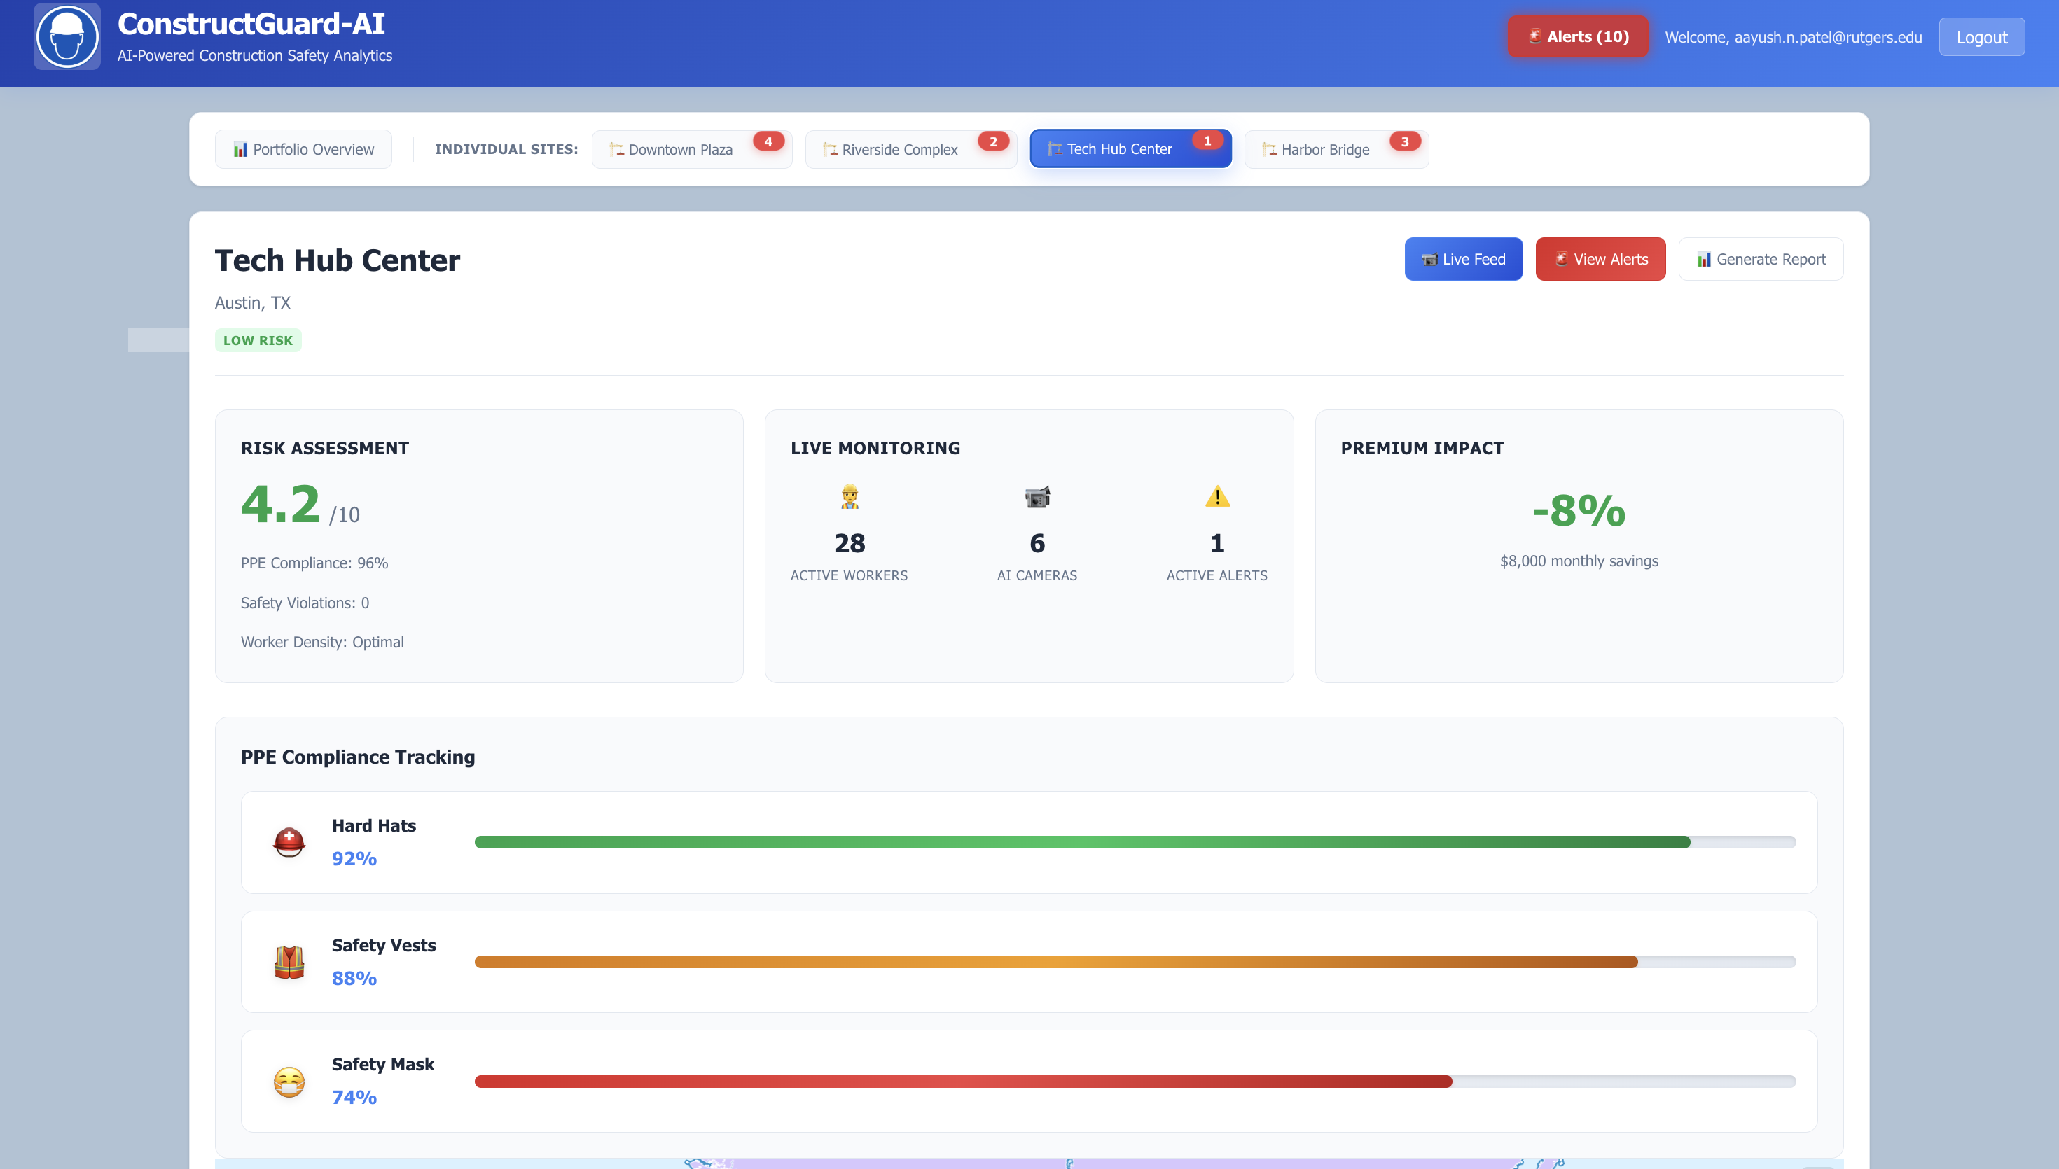Image resolution: width=2059 pixels, height=1169 pixels.
Task: Click the LOW RISK status badge
Action: click(x=258, y=340)
